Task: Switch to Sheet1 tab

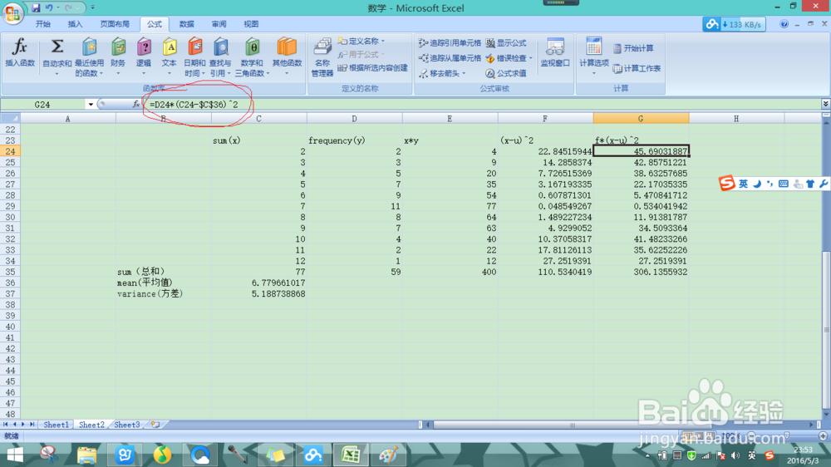Action: (56, 425)
